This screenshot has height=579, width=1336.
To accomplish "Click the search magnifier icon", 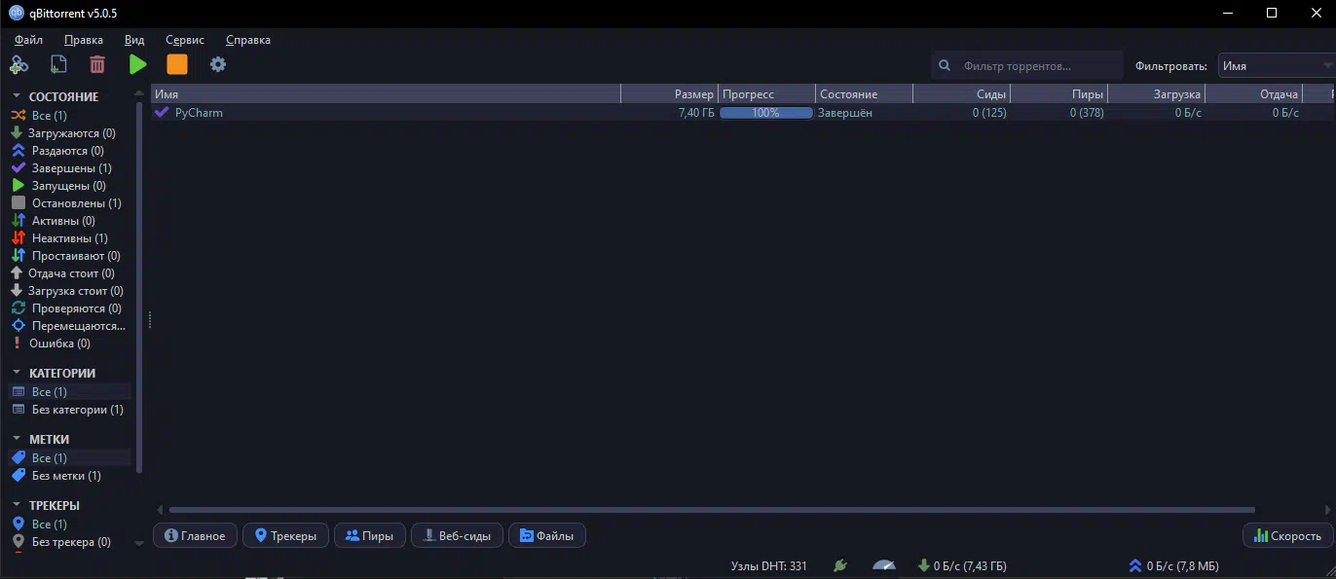I will coord(945,66).
